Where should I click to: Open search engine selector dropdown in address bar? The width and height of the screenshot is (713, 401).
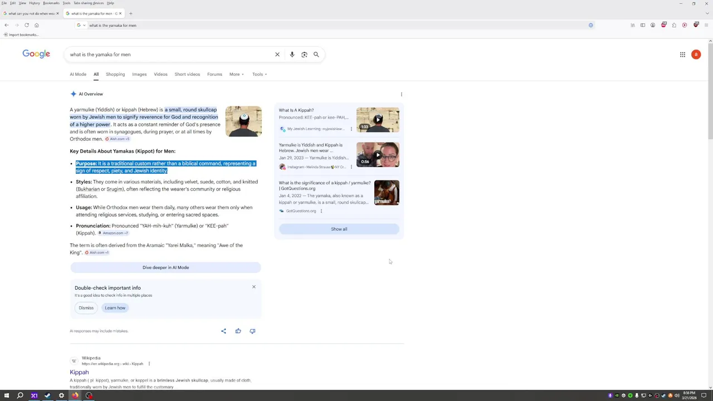81,25
